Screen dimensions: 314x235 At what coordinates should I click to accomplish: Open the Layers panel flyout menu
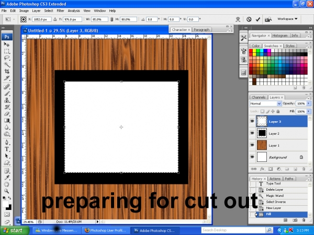(310, 98)
